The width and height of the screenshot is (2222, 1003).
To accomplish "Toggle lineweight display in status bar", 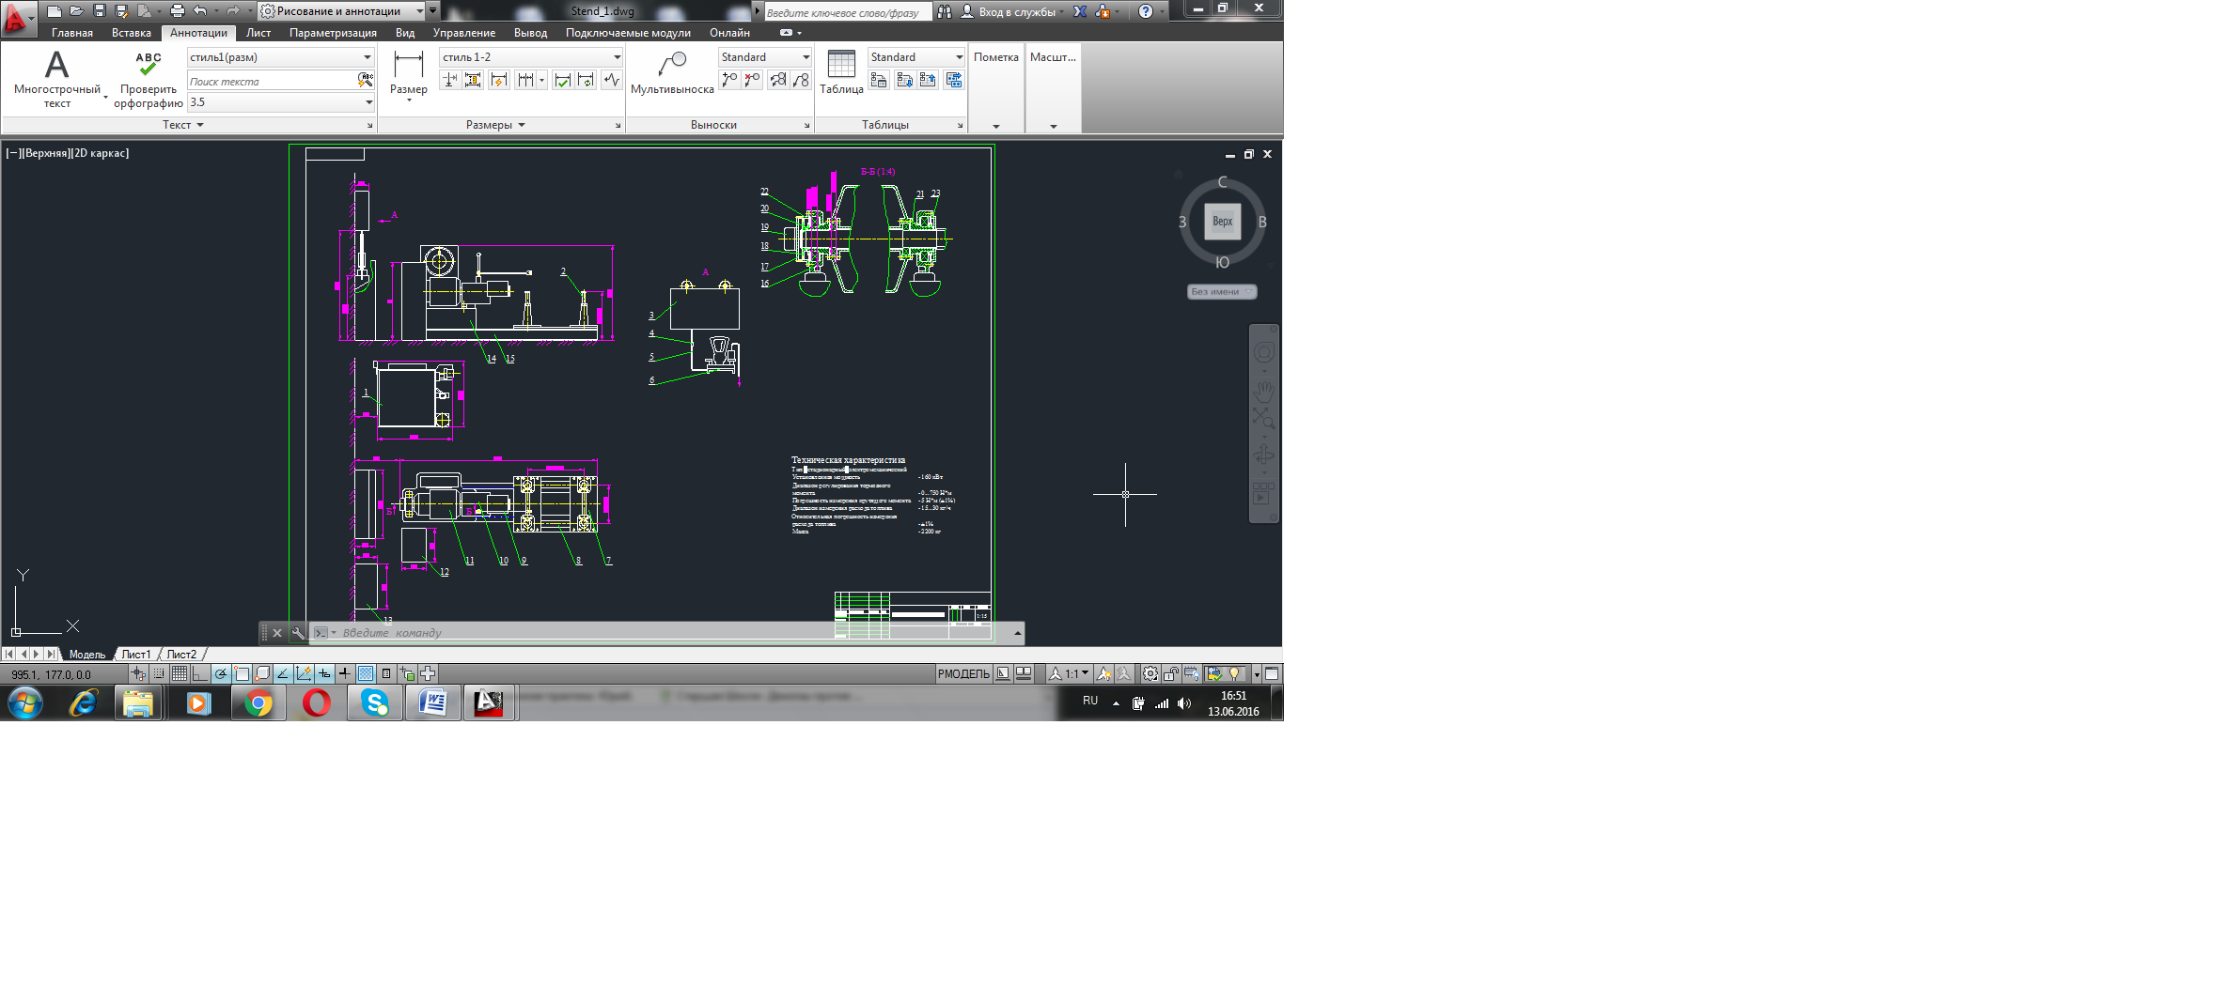I will [x=345, y=673].
